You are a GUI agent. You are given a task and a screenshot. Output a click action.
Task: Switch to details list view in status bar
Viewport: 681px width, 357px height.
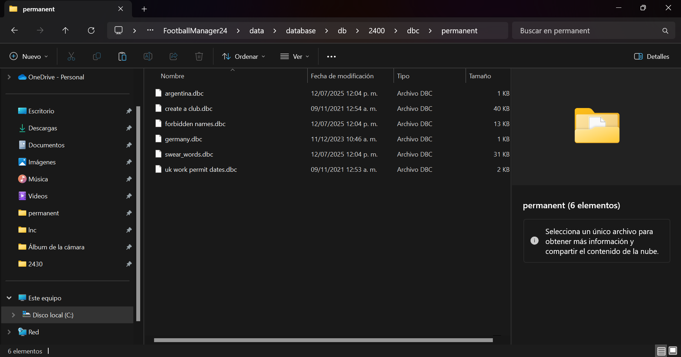click(661, 351)
